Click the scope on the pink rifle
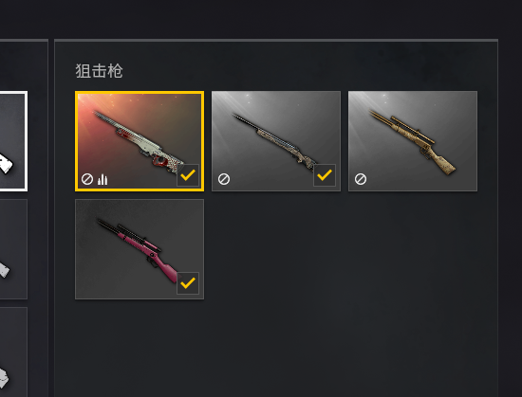 (139, 238)
